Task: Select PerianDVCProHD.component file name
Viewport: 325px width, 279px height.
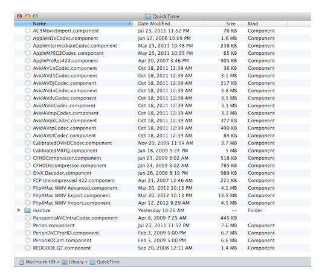Action: click(x=66, y=233)
